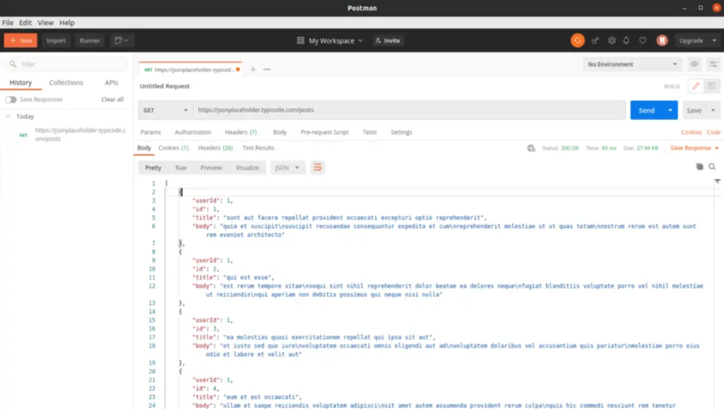Viewport: 724px width, 409px height.
Task: Open the Send button dropdown arrow
Action: 670,110
